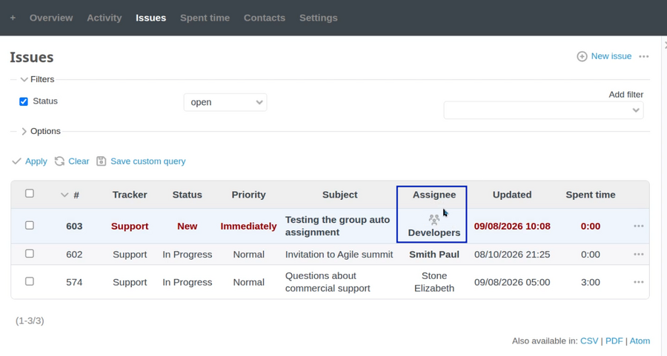Open the project Settings tab
The width and height of the screenshot is (667, 356).
[x=318, y=18]
